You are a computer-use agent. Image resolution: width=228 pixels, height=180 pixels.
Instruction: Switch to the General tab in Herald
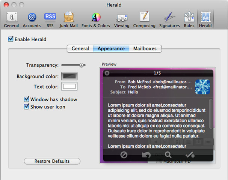click(80, 48)
